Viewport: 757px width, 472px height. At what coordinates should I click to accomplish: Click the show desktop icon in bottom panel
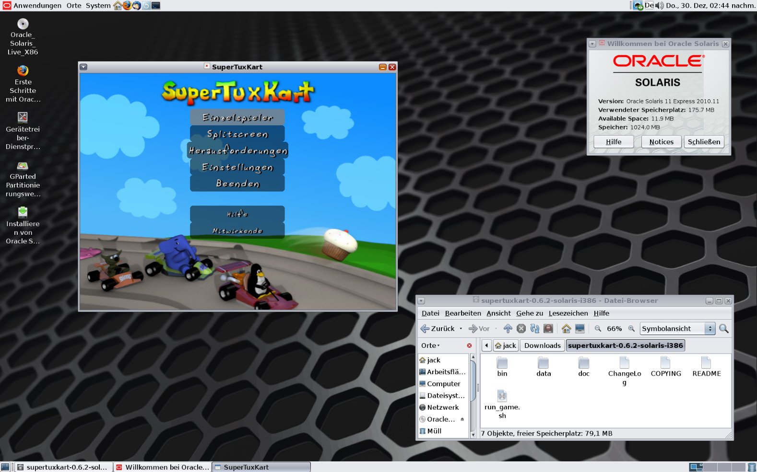[x=5, y=467]
